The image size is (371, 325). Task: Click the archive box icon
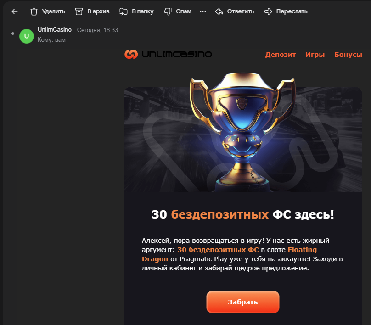[x=79, y=11]
